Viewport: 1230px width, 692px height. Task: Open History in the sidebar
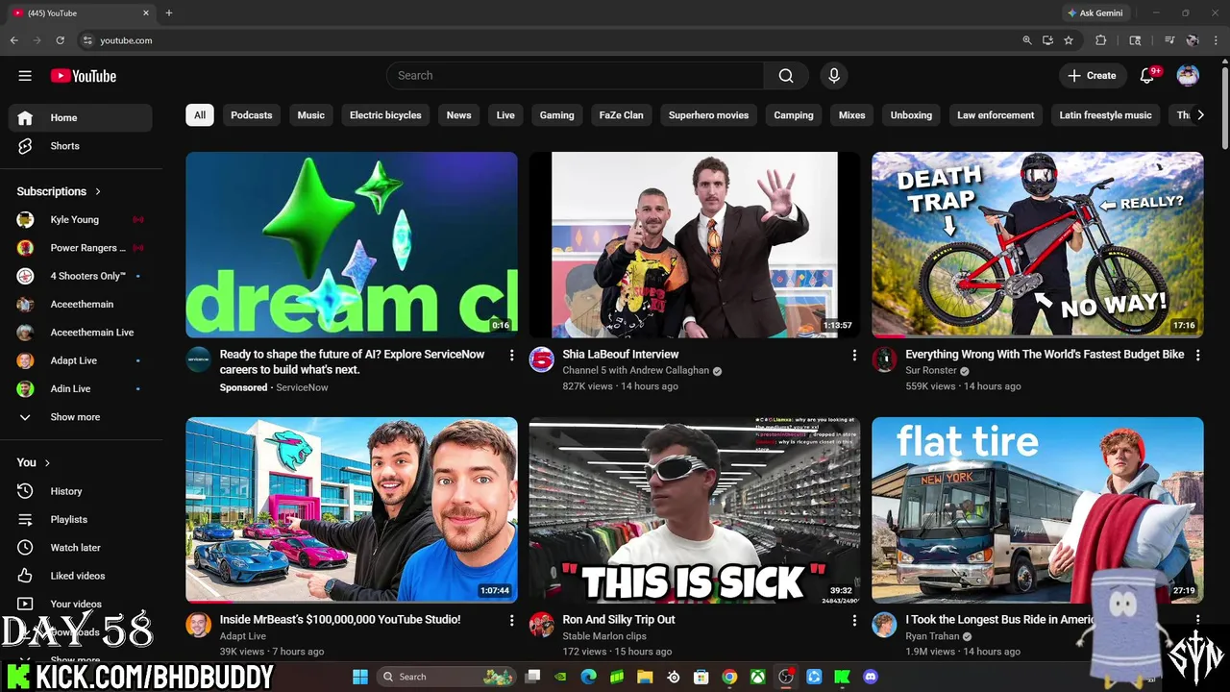click(81, 491)
